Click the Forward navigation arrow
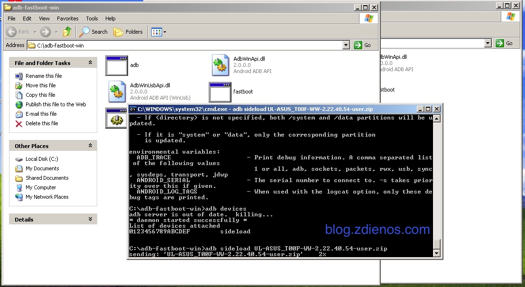The width and height of the screenshot is (525, 287). coord(46,32)
